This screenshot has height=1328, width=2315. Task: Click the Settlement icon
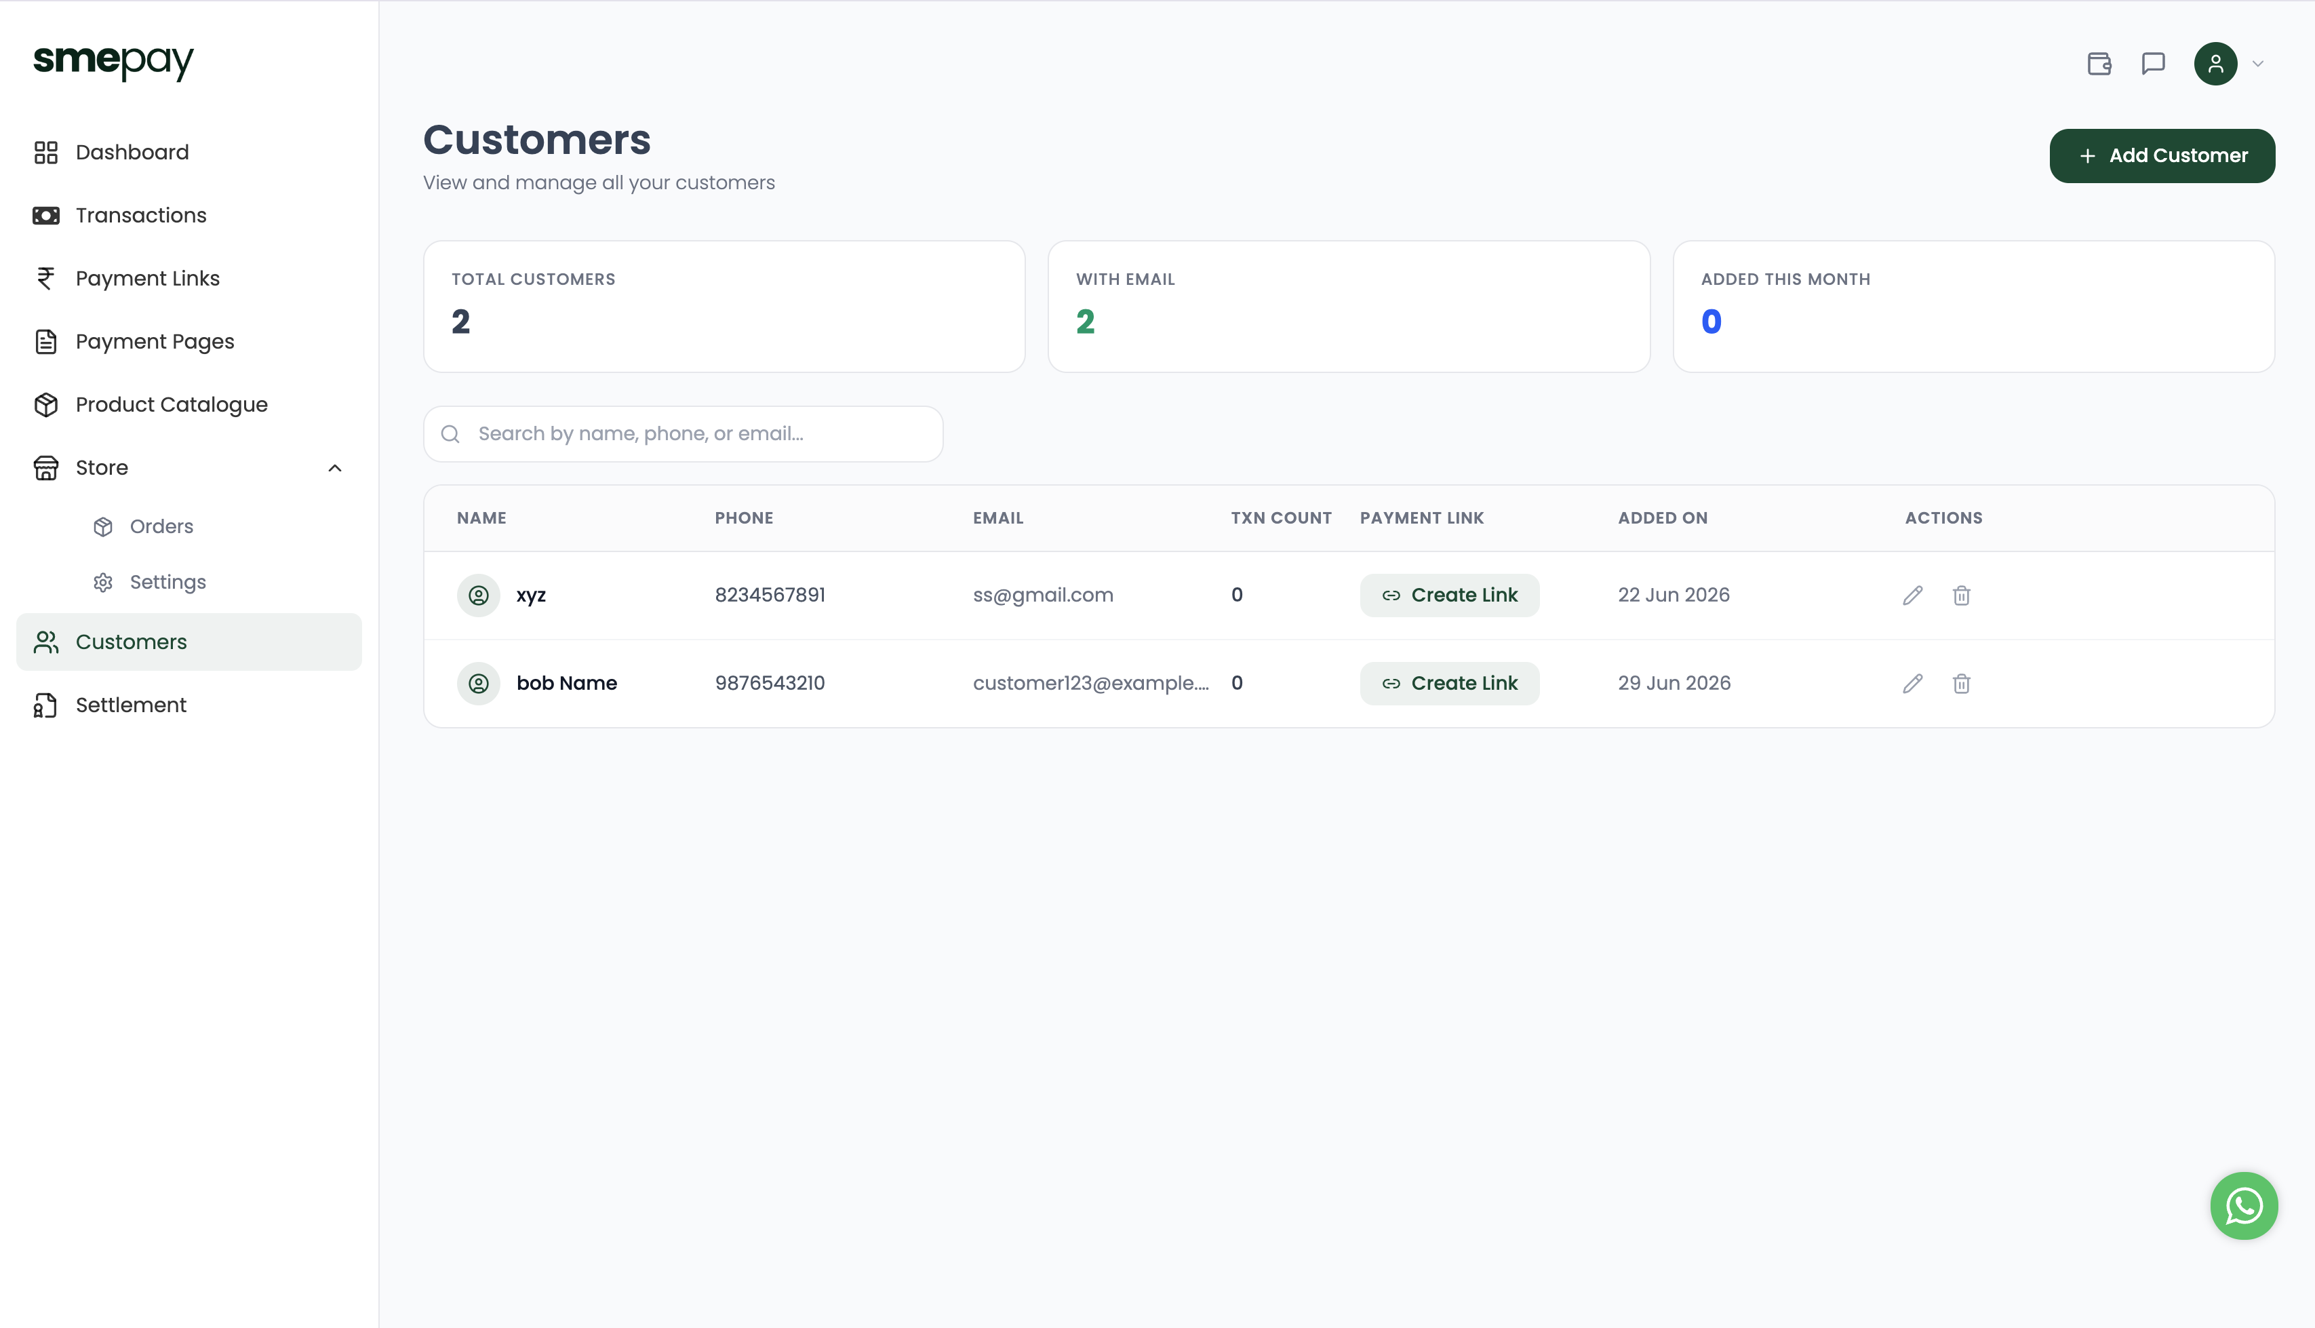45,705
